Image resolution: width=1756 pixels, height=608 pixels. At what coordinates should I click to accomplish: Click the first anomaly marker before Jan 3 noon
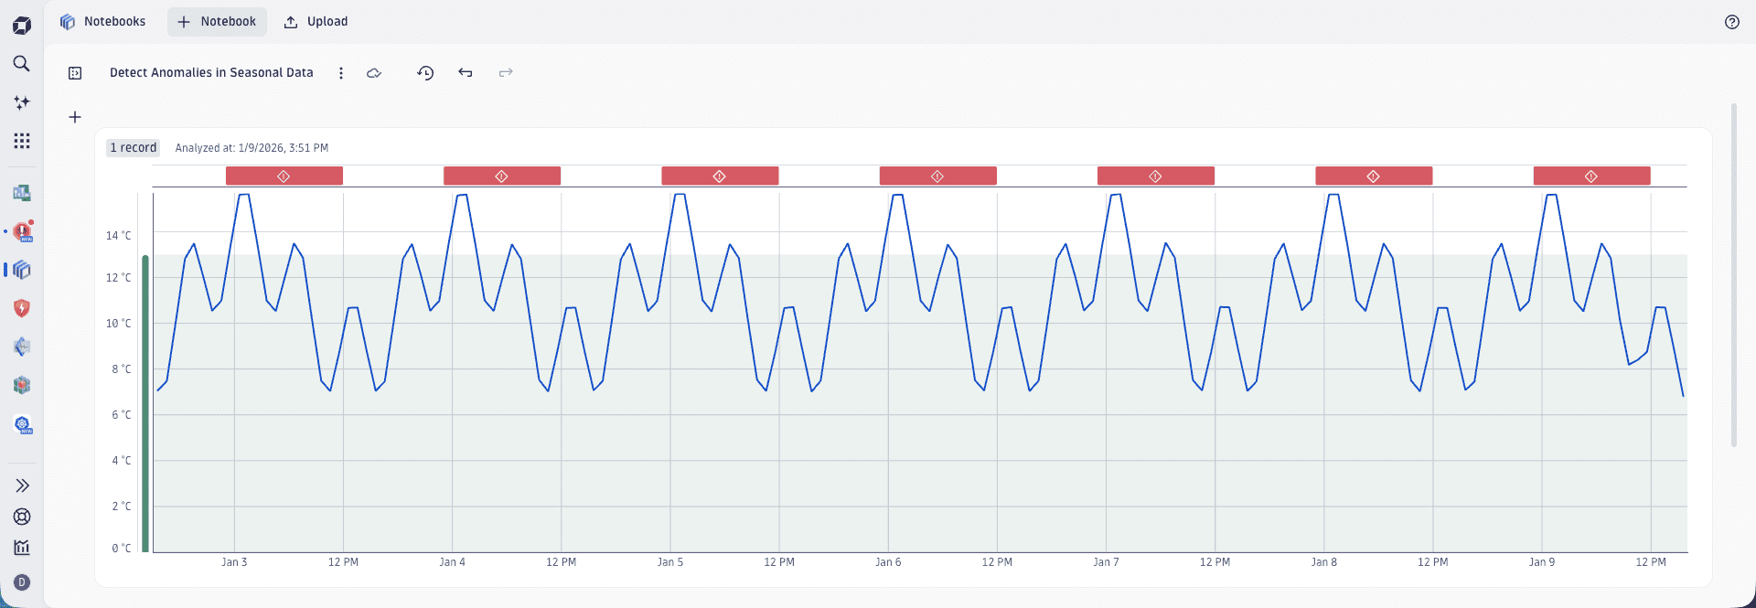pyautogui.click(x=284, y=176)
